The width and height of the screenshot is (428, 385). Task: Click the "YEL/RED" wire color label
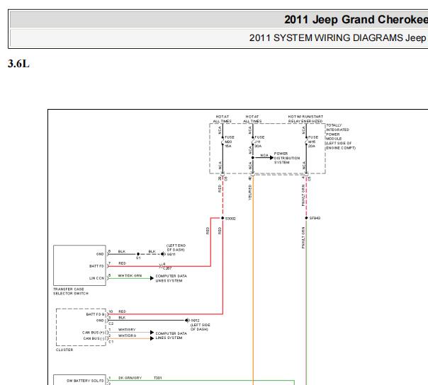pyautogui.click(x=249, y=192)
